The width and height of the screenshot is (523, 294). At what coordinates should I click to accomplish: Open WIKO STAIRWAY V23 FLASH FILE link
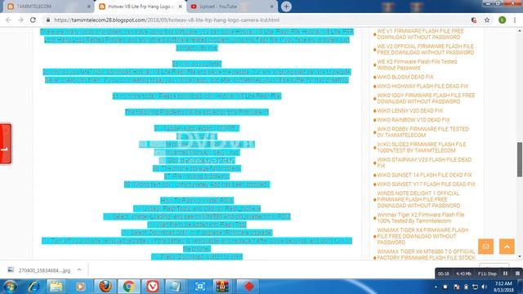(x=424, y=163)
